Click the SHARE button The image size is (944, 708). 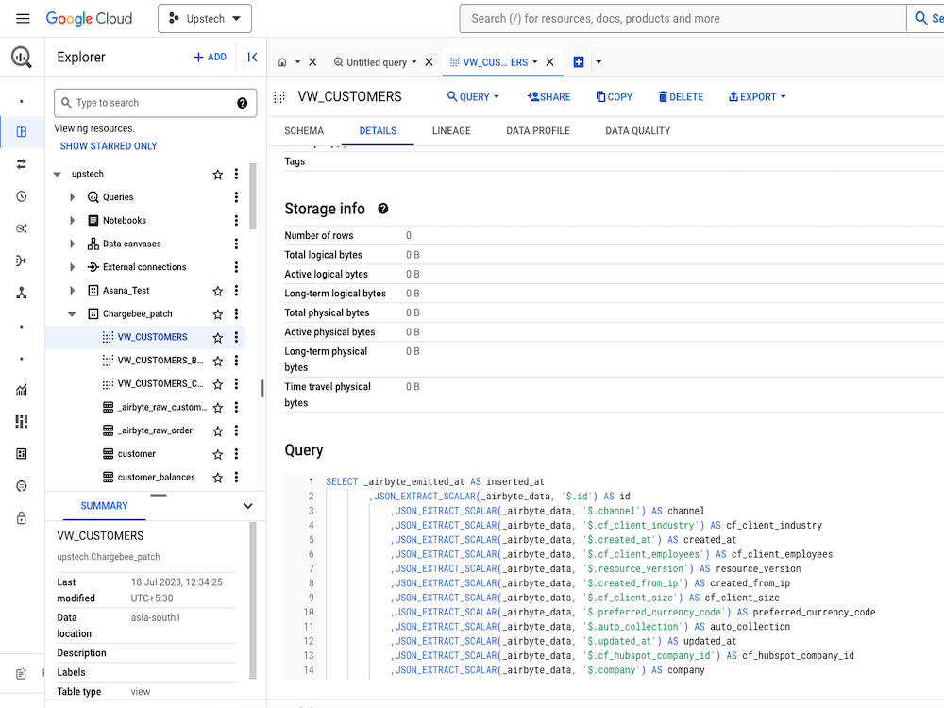coord(548,97)
